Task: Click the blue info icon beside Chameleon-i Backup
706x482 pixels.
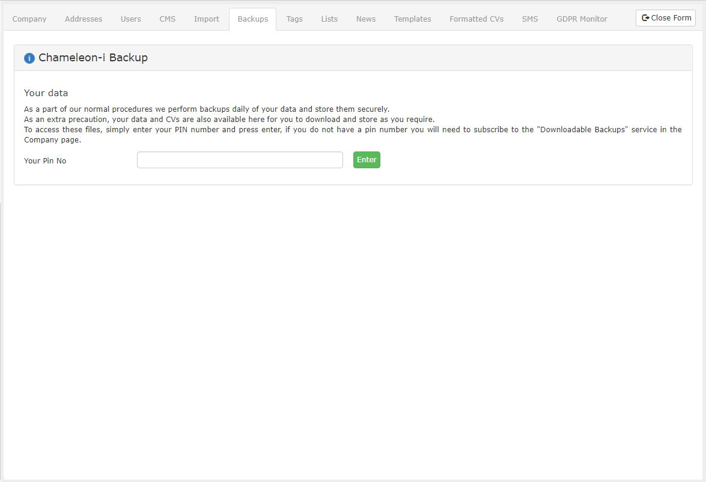Action: click(29, 58)
